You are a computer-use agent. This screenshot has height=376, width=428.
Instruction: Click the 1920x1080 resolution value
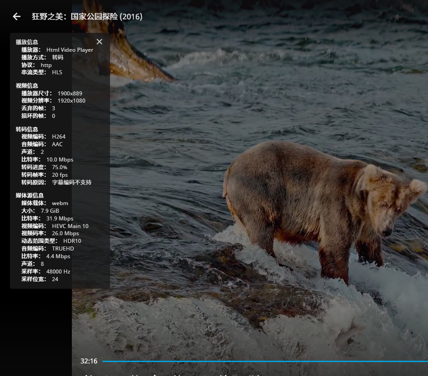tap(71, 100)
